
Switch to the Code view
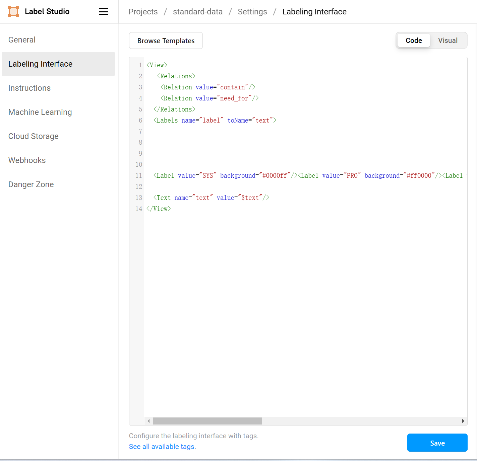click(414, 41)
